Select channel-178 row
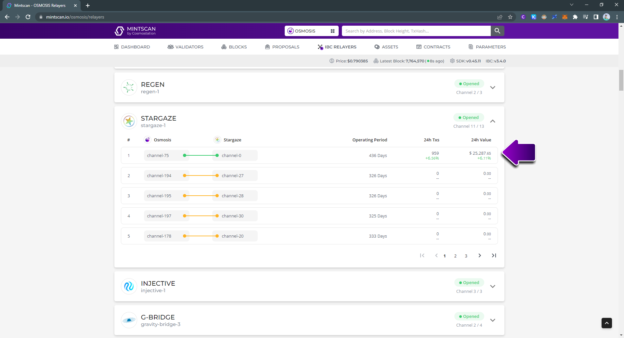The image size is (624, 338). 309,236
